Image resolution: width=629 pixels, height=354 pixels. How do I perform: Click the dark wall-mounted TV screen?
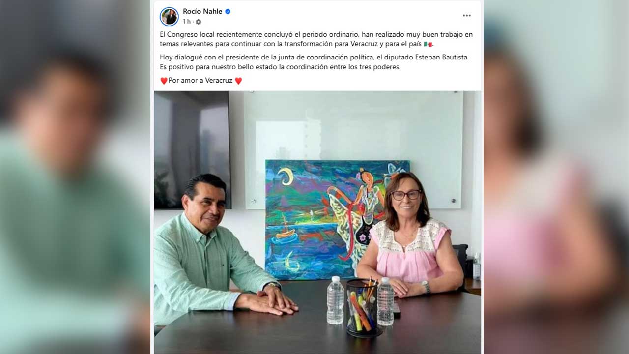[x=192, y=150]
